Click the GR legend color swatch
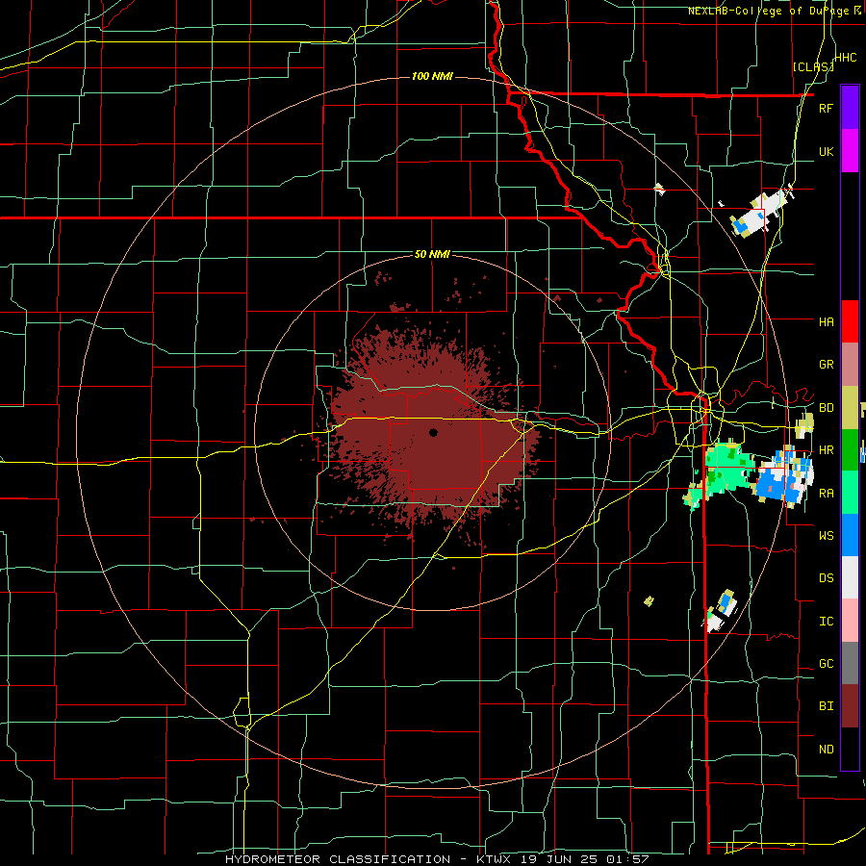The image size is (866, 866). [850, 365]
